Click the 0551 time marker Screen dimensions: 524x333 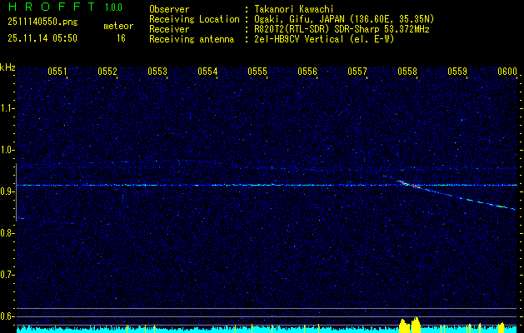(57, 72)
